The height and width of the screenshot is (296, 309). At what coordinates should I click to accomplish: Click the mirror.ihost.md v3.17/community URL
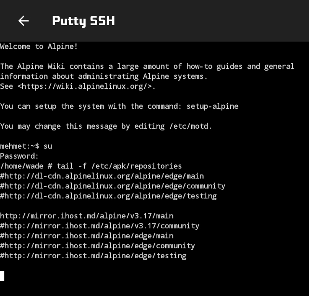[x=100, y=226]
